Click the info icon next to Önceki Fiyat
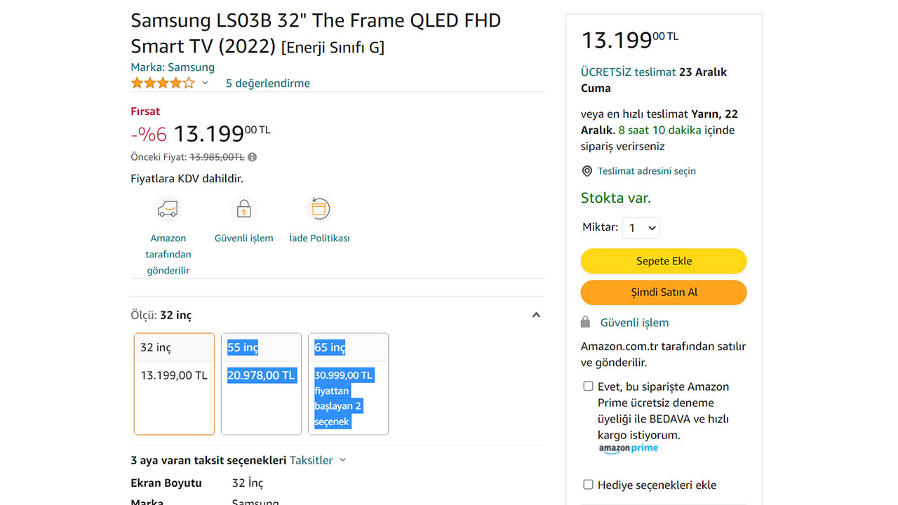This screenshot has width=898, height=505. coord(252,156)
